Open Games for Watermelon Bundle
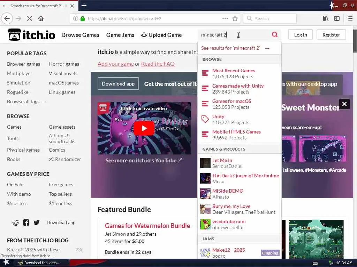Image resolution: width=357 pixels, height=267 pixels. 147,226
